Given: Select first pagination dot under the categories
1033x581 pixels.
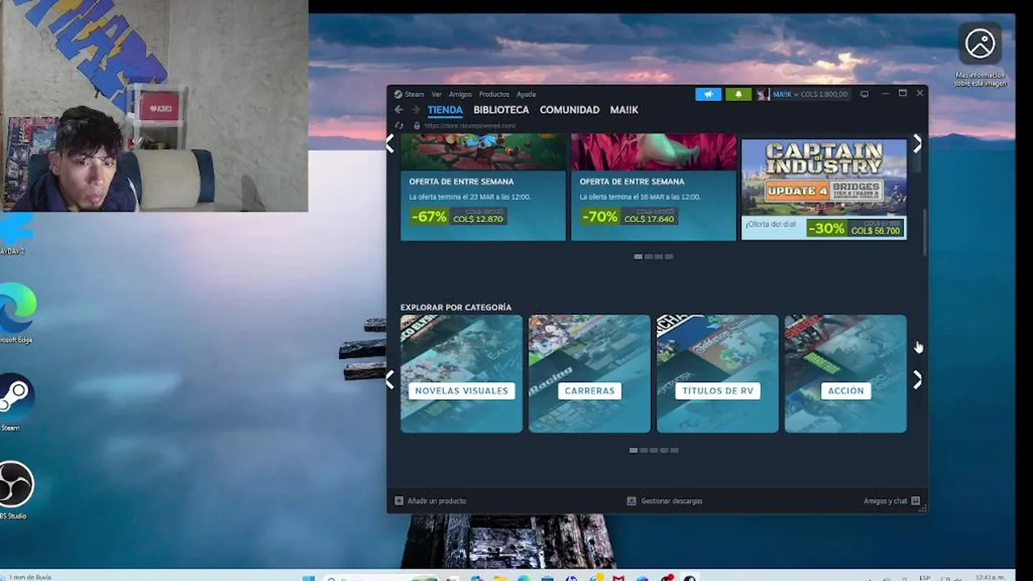Looking at the screenshot, I should point(634,450).
